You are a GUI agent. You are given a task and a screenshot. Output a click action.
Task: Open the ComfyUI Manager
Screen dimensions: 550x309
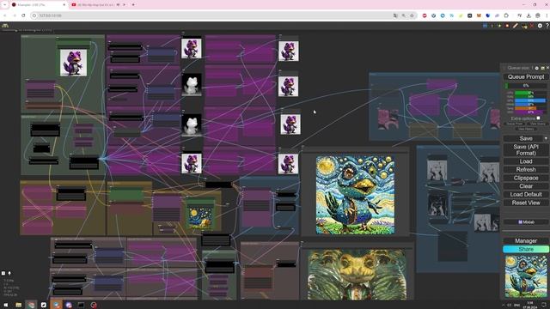[526, 240]
